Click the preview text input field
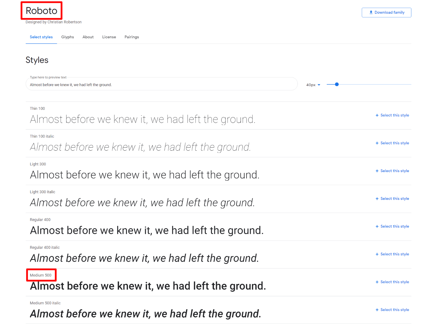The width and height of the screenshot is (430, 324). click(x=161, y=84)
